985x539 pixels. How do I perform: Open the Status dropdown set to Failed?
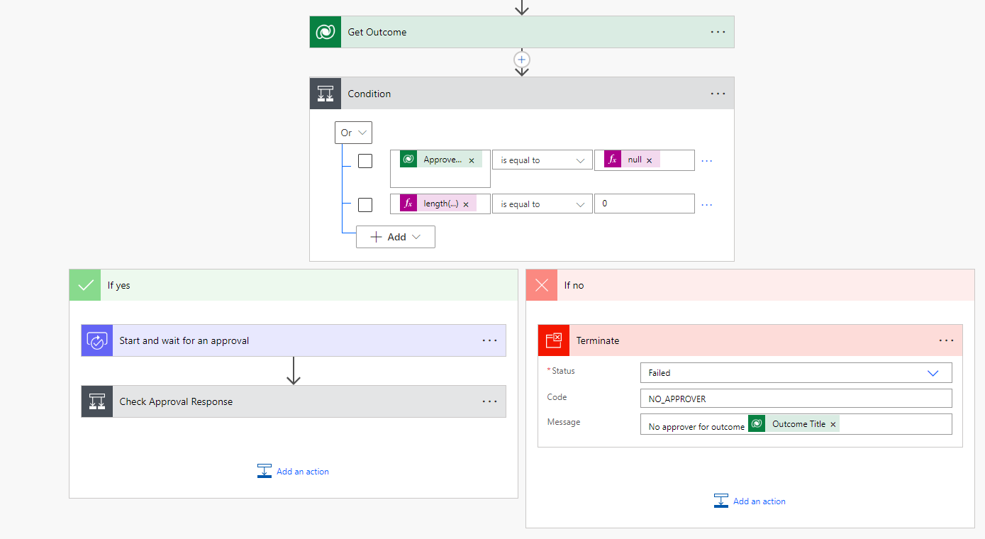796,372
